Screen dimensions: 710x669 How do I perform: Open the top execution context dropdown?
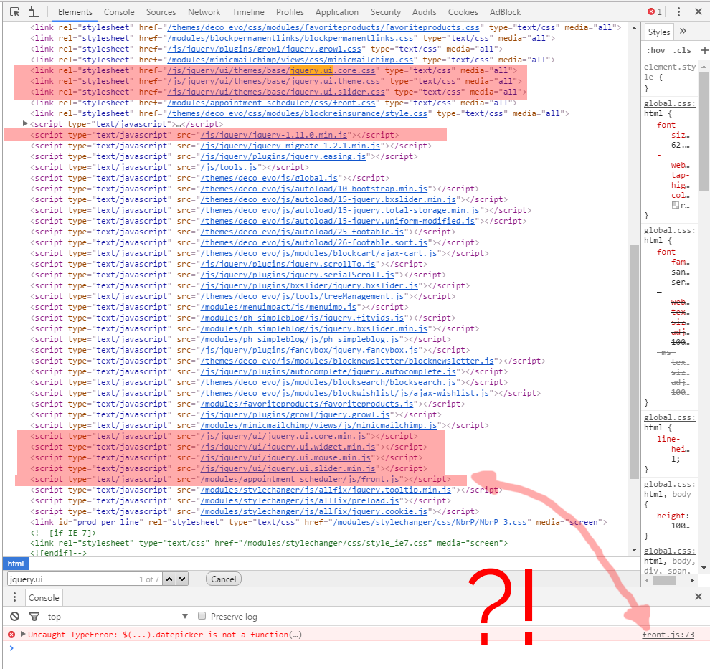point(118,616)
